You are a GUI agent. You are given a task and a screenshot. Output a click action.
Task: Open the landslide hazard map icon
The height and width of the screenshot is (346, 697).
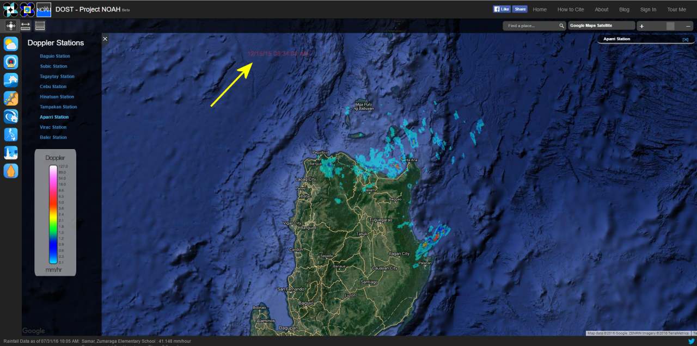pos(11,98)
